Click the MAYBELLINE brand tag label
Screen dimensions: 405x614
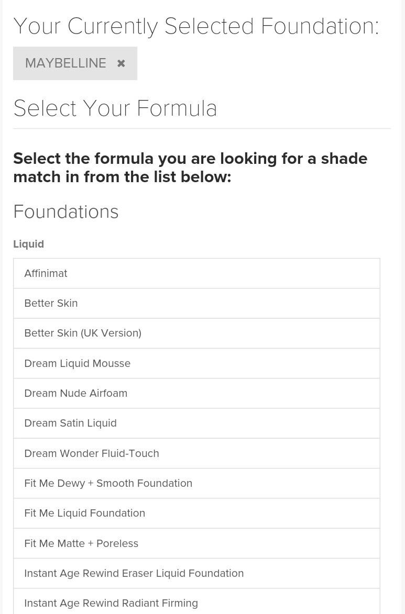pos(65,63)
